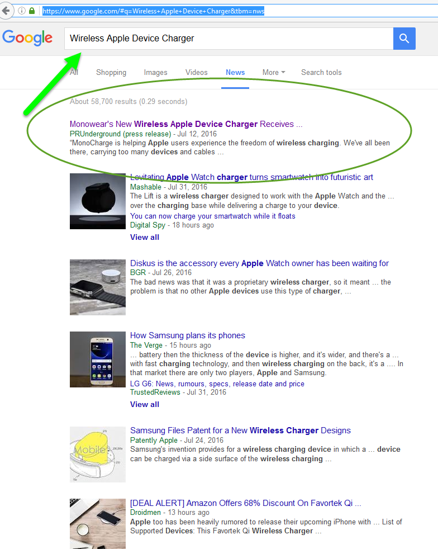Viewport: 438px width, 549px height.
Task: Open Samsung Files Patent Wireless Charger article
Action: click(x=240, y=430)
